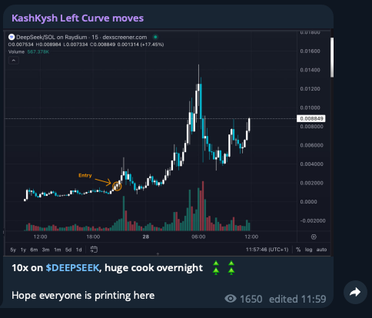This screenshot has width=372, height=318.
Task: Click the views eye icon
Action: click(x=231, y=299)
